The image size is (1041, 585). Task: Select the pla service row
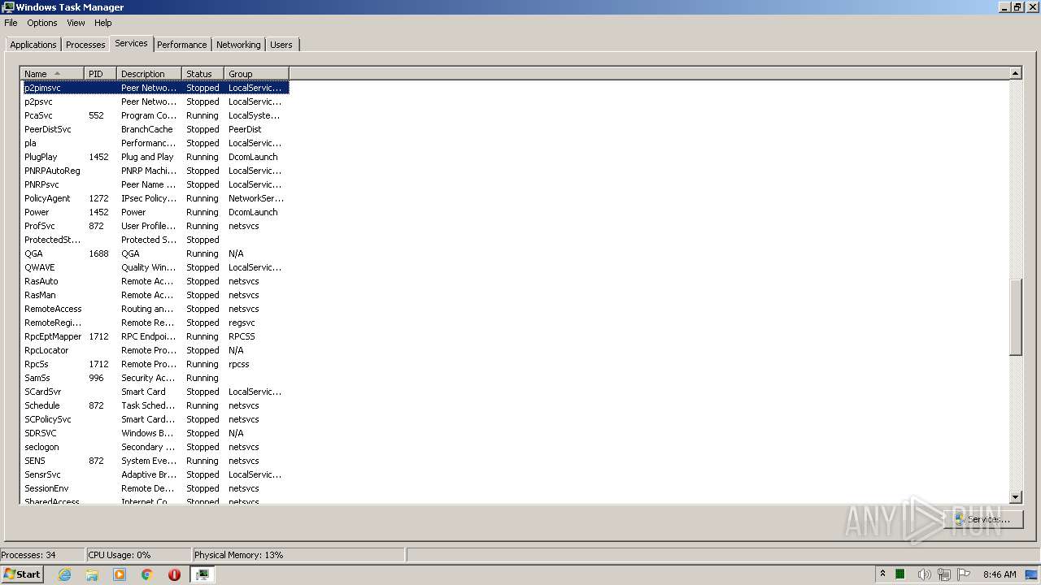pos(155,143)
